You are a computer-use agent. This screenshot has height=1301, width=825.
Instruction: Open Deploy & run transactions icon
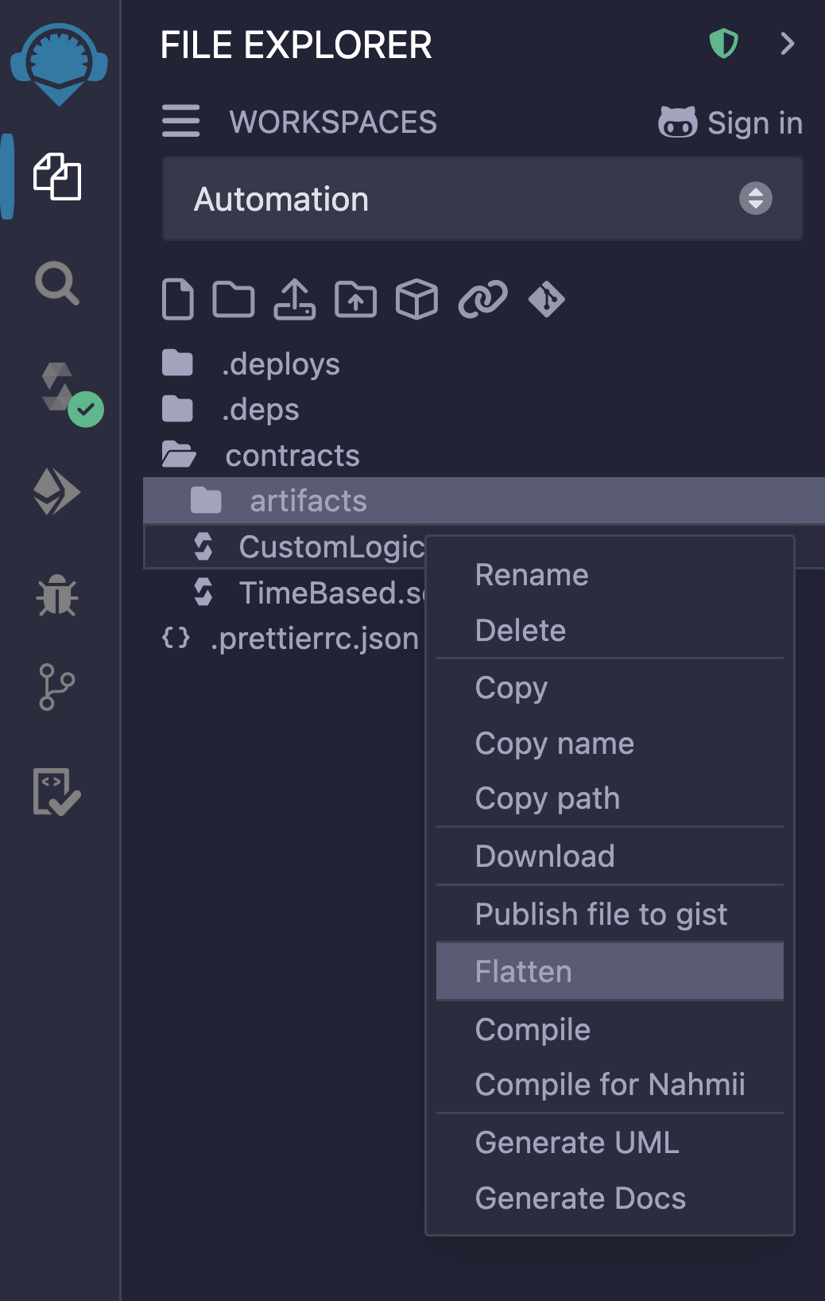56,491
